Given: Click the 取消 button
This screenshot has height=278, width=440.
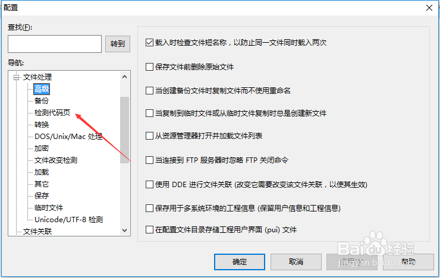Looking at the screenshot, I should 296,262.
